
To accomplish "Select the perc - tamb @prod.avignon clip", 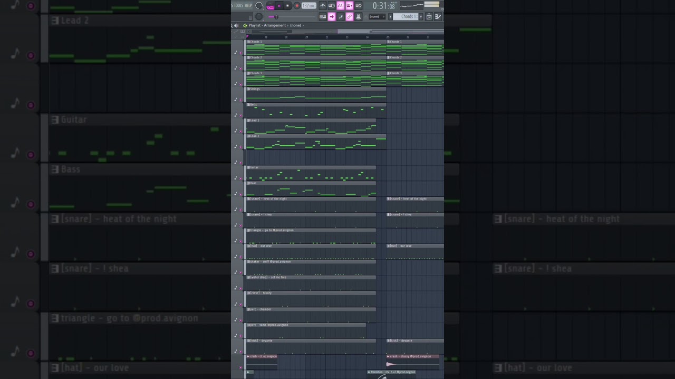I will (306, 331).
